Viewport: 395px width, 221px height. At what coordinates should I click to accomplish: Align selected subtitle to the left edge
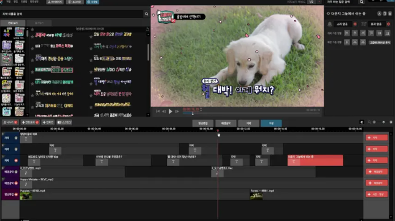pyautogui.click(x=347, y=33)
